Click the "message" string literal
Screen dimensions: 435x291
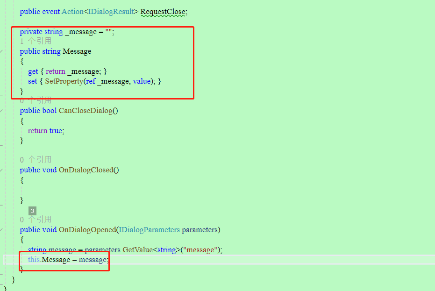click(200, 250)
